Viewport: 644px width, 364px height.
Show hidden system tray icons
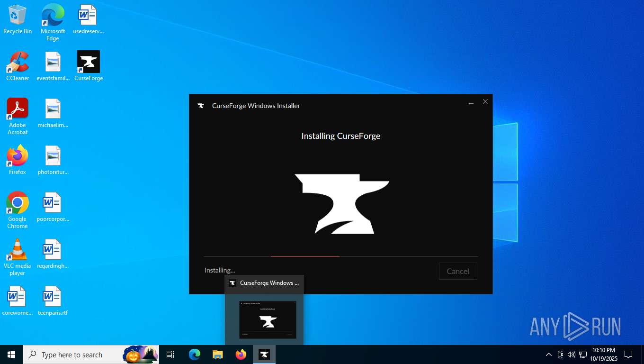coord(549,355)
